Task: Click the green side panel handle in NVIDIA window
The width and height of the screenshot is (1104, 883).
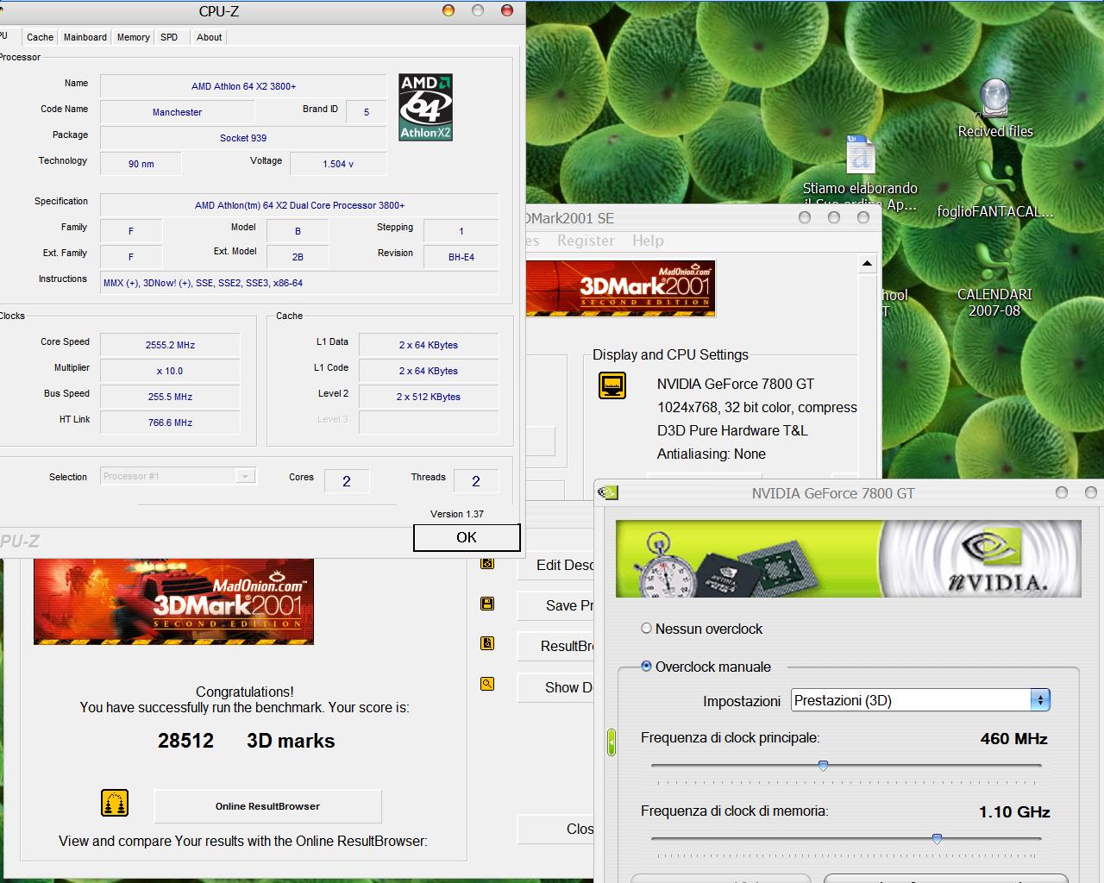Action: point(612,742)
